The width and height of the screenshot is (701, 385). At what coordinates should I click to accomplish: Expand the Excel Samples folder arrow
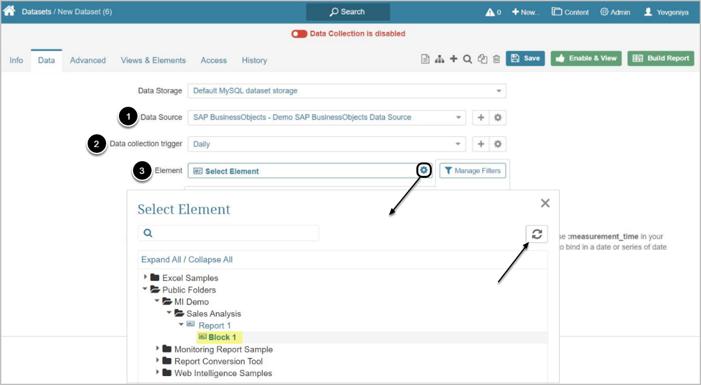[x=145, y=277]
